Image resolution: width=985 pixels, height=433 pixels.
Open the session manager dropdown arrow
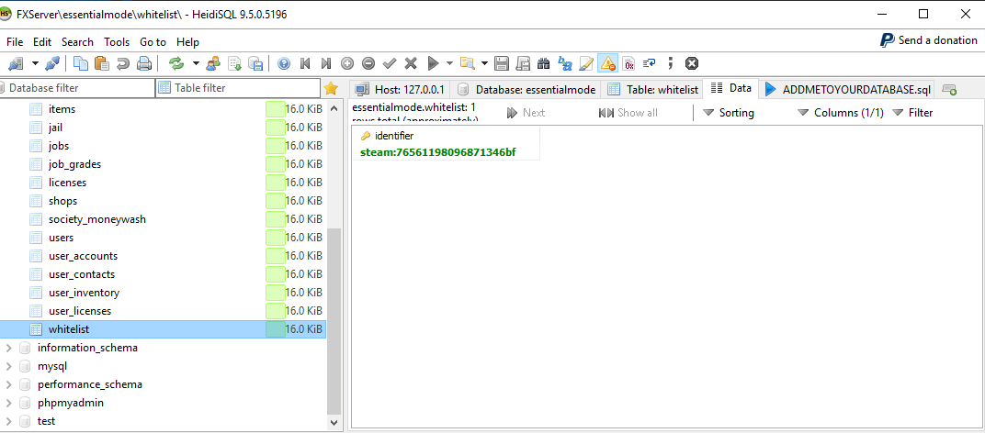(35, 63)
